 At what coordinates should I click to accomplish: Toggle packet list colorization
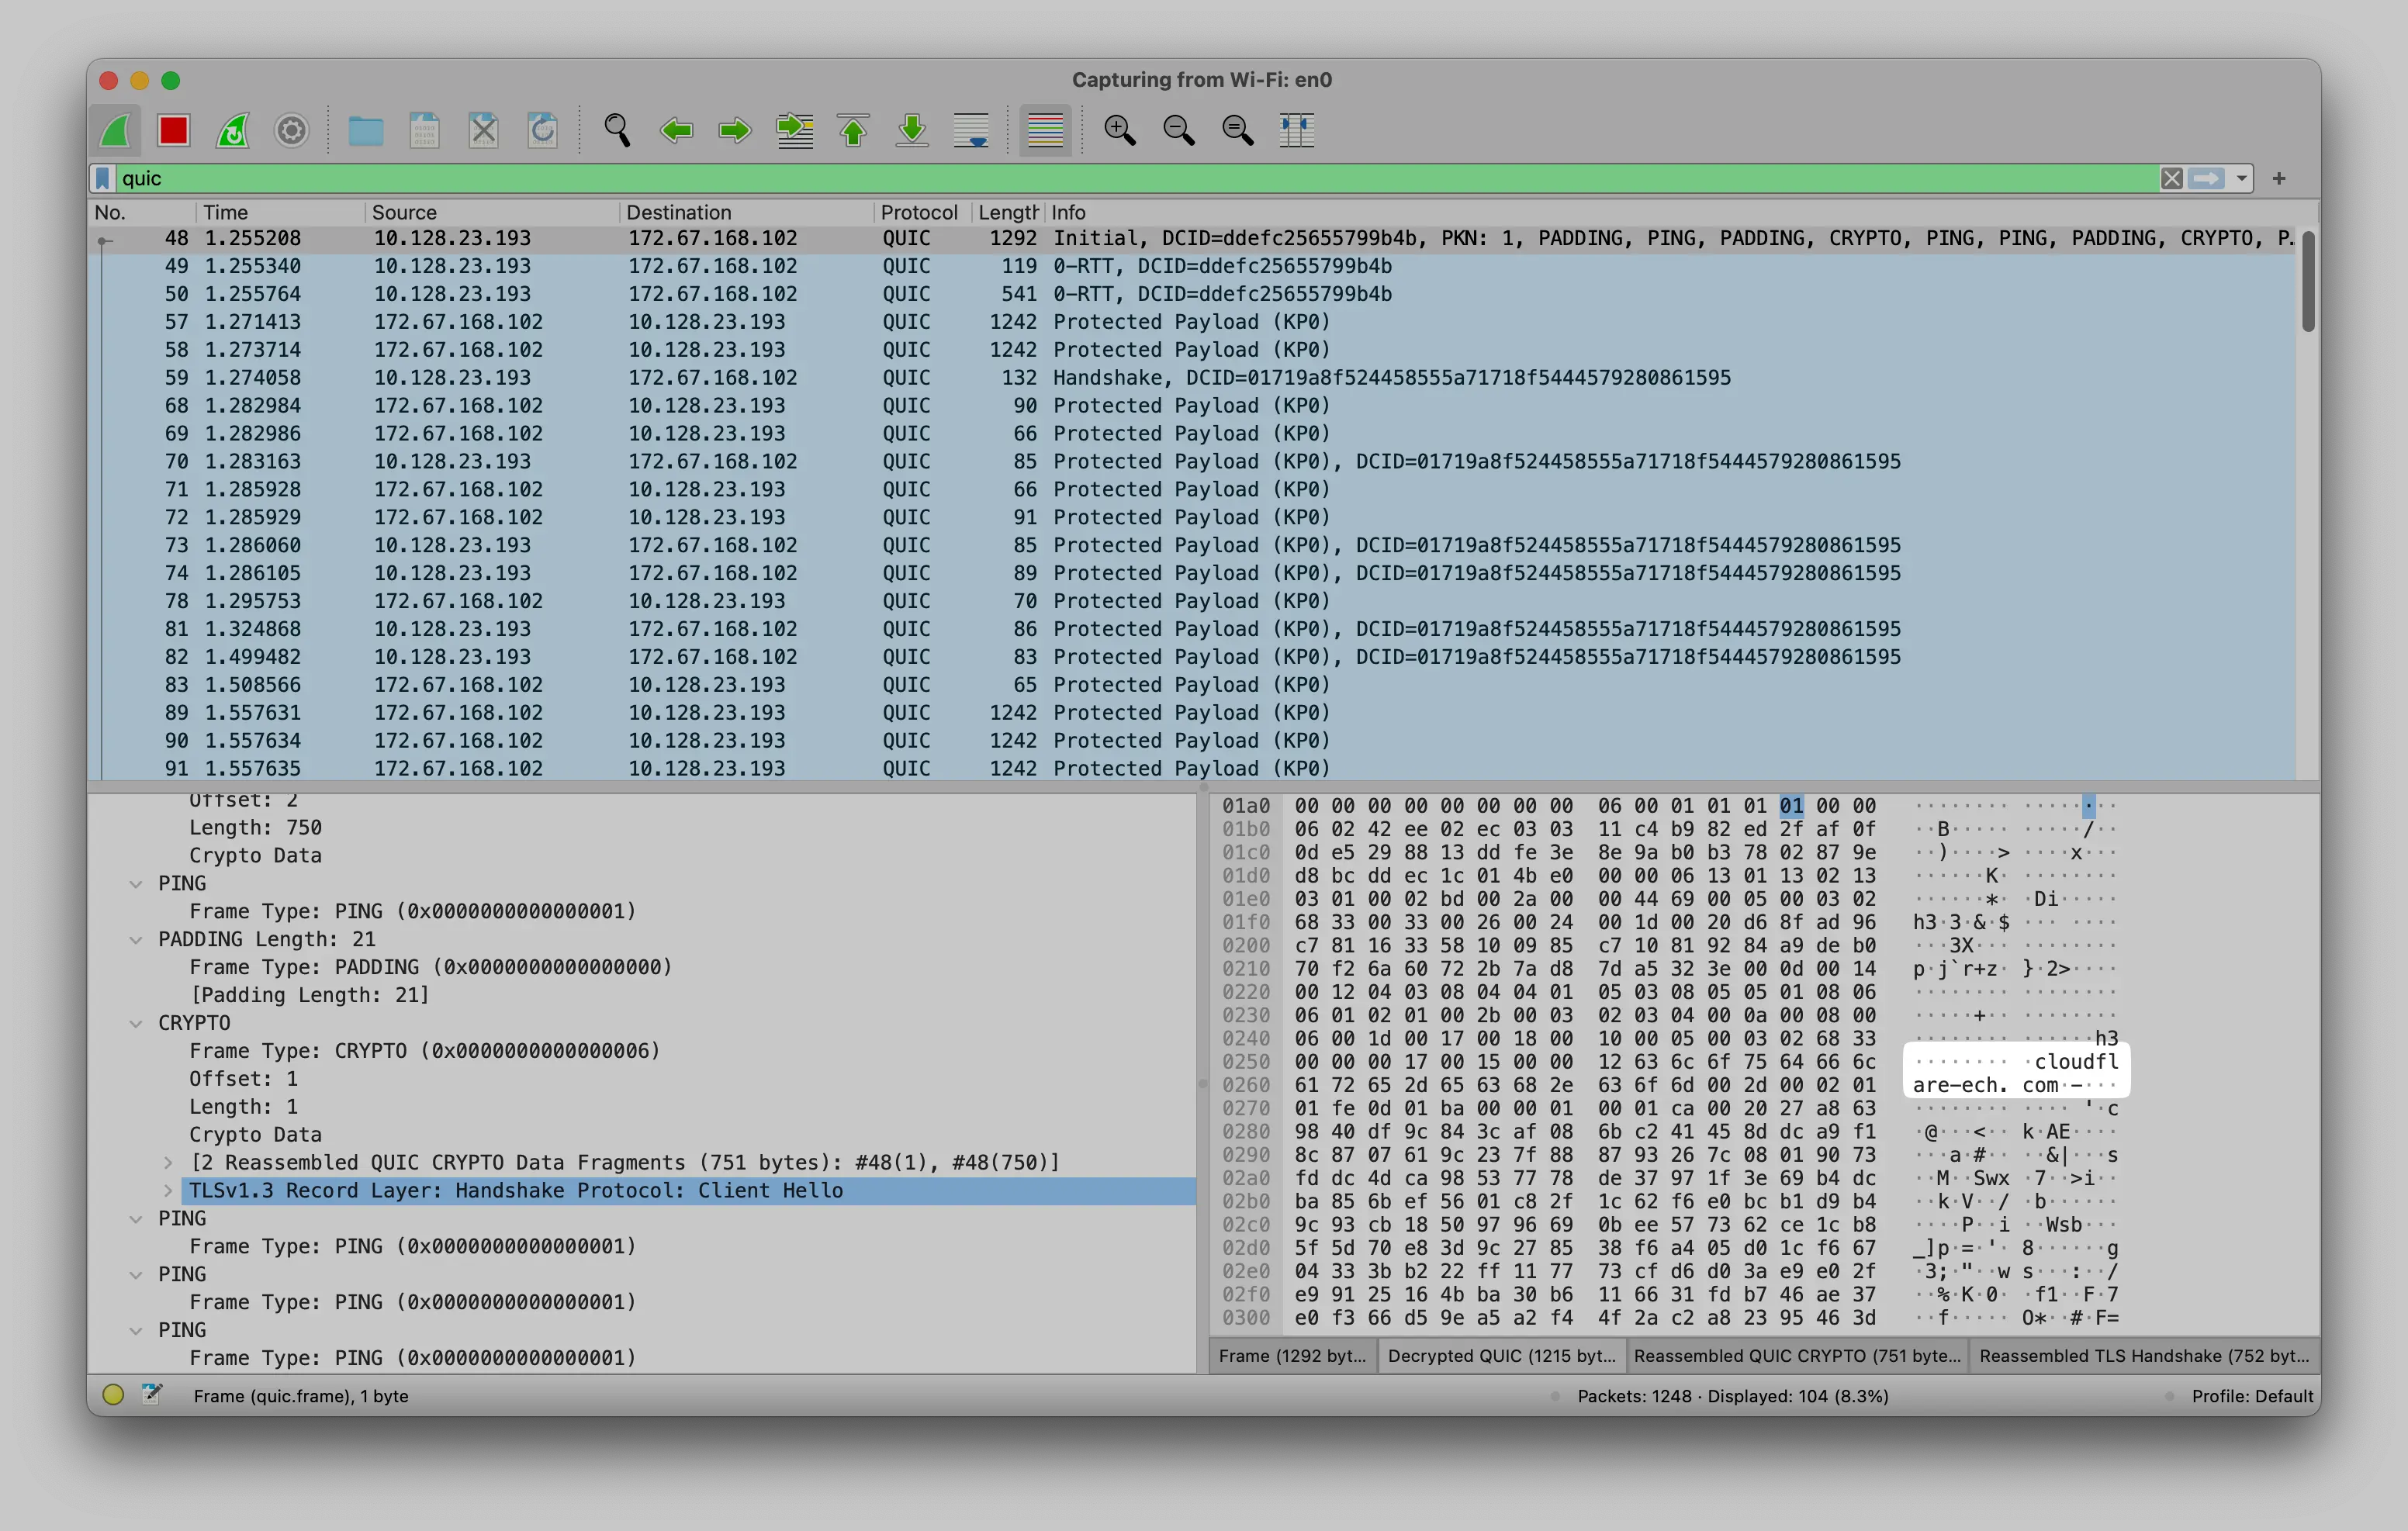[x=1045, y=130]
